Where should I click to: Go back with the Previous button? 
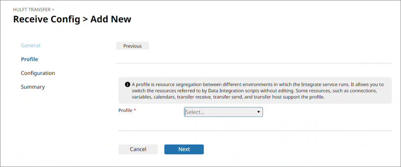(x=133, y=46)
